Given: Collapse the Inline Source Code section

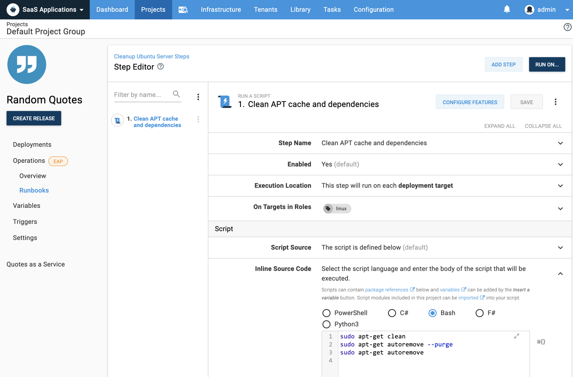Looking at the screenshot, I should [560, 274].
